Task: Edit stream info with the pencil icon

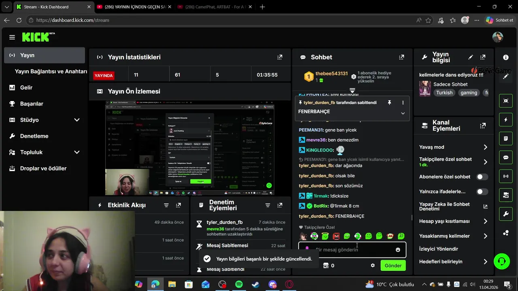Action: pos(471,57)
